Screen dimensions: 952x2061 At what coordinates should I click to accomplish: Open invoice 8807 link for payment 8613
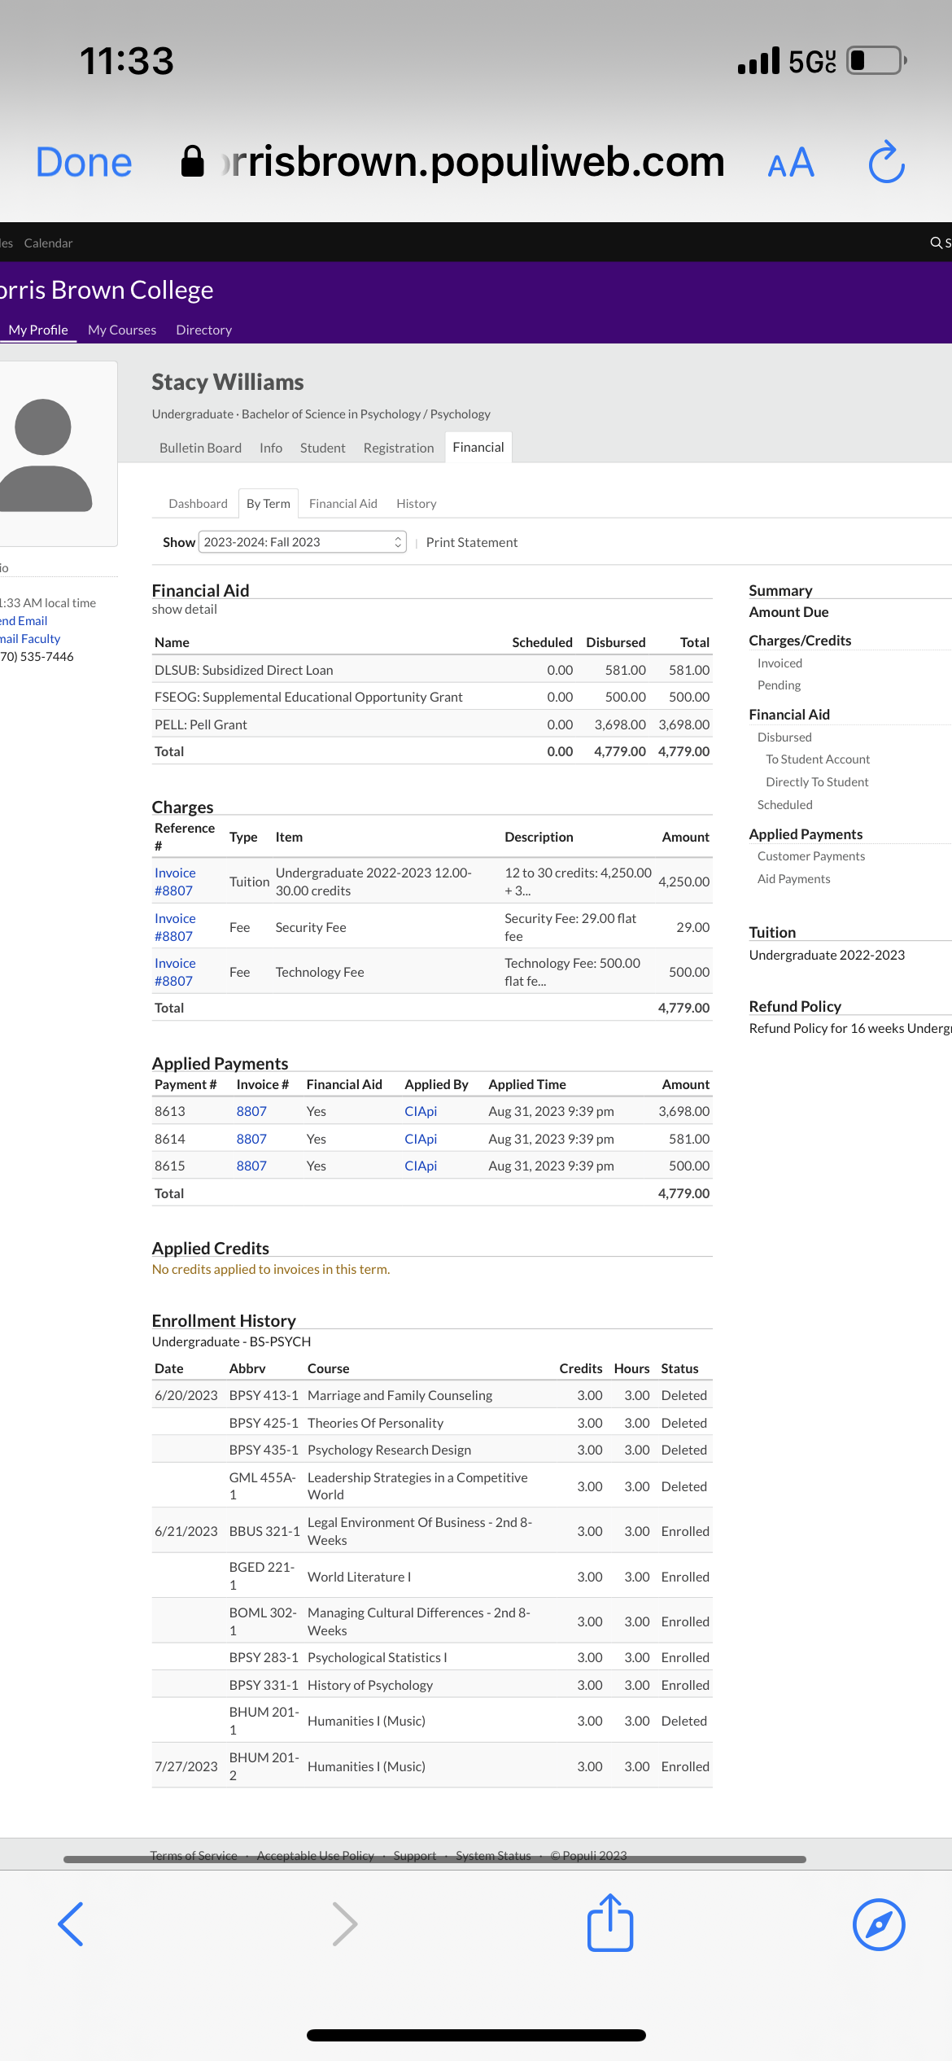[251, 1111]
